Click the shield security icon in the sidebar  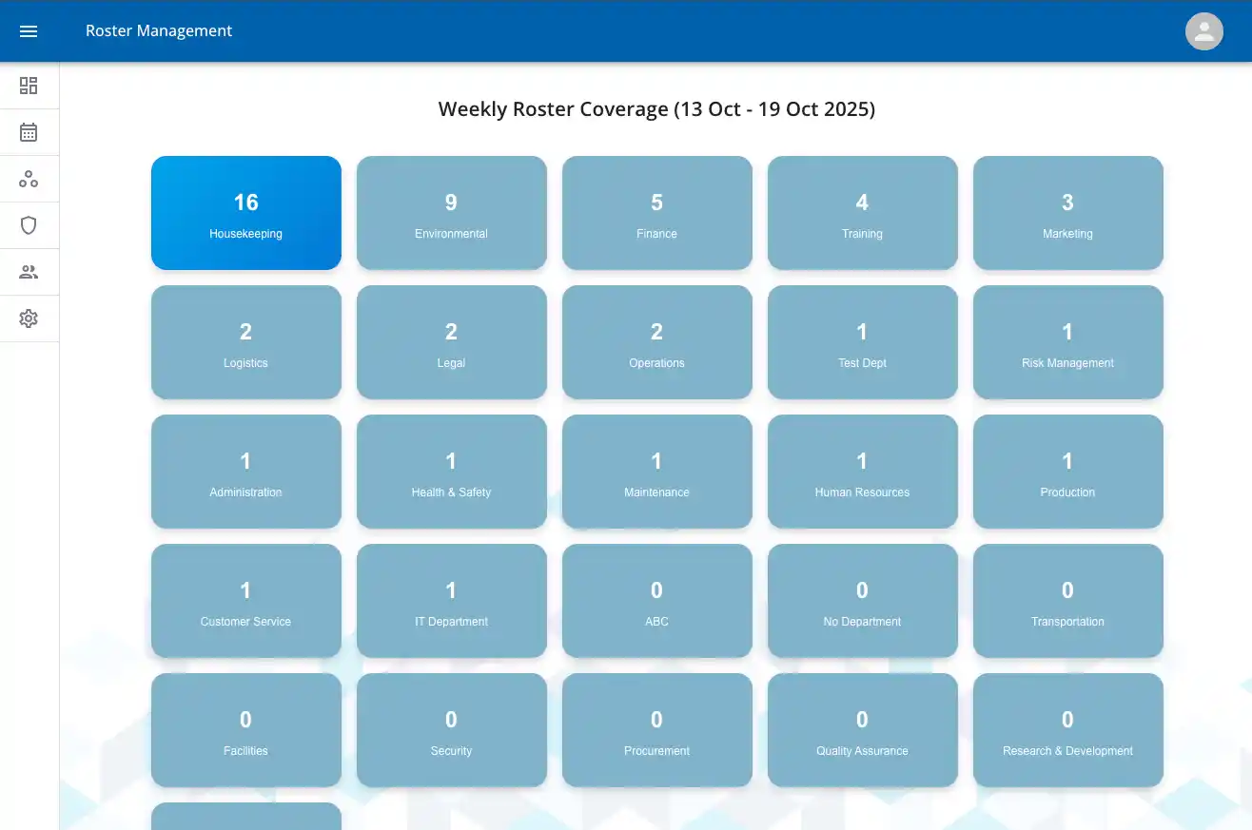pos(29,225)
